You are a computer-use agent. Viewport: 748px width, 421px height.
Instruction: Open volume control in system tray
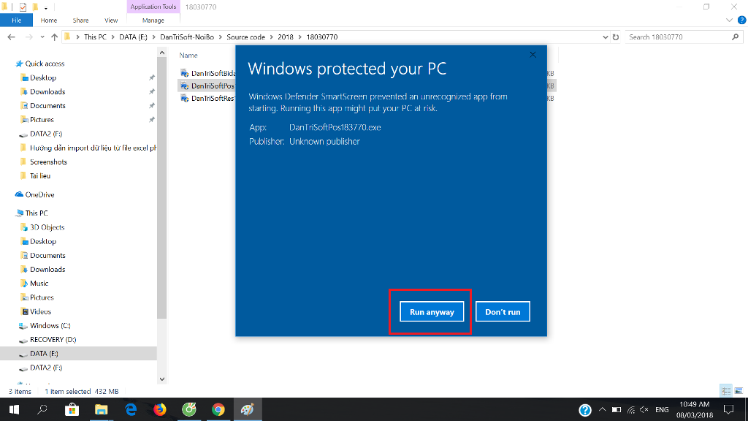click(x=644, y=409)
